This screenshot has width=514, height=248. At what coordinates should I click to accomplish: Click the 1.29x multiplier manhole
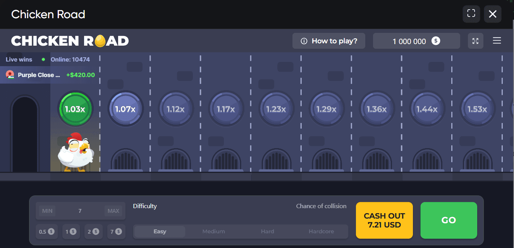tap(327, 109)
